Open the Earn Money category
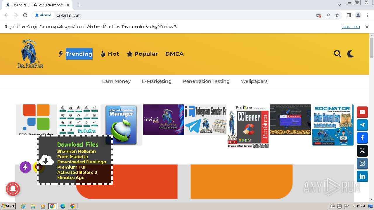Screen dimensions: 374x210 tap(116, 81)
